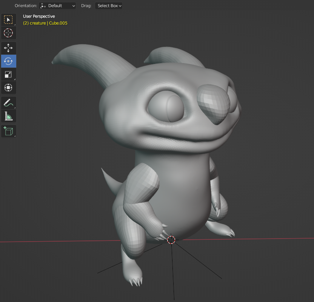Click the 'User Perspective' viewport label
The width and height of the screenshot is (314, 302).
click(39, 16)
